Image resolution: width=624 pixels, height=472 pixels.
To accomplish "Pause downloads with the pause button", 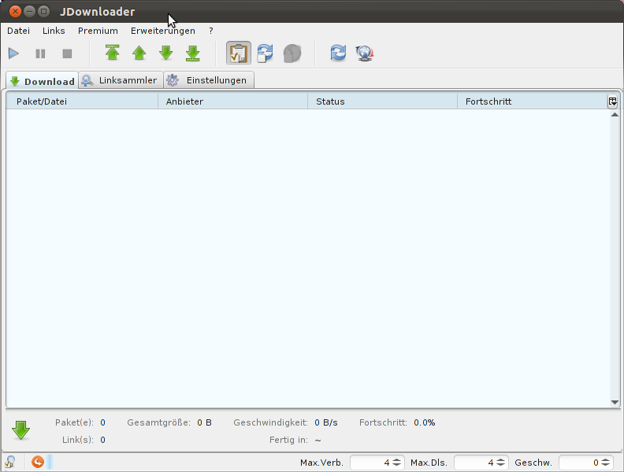I will click(x=40, y=53).
